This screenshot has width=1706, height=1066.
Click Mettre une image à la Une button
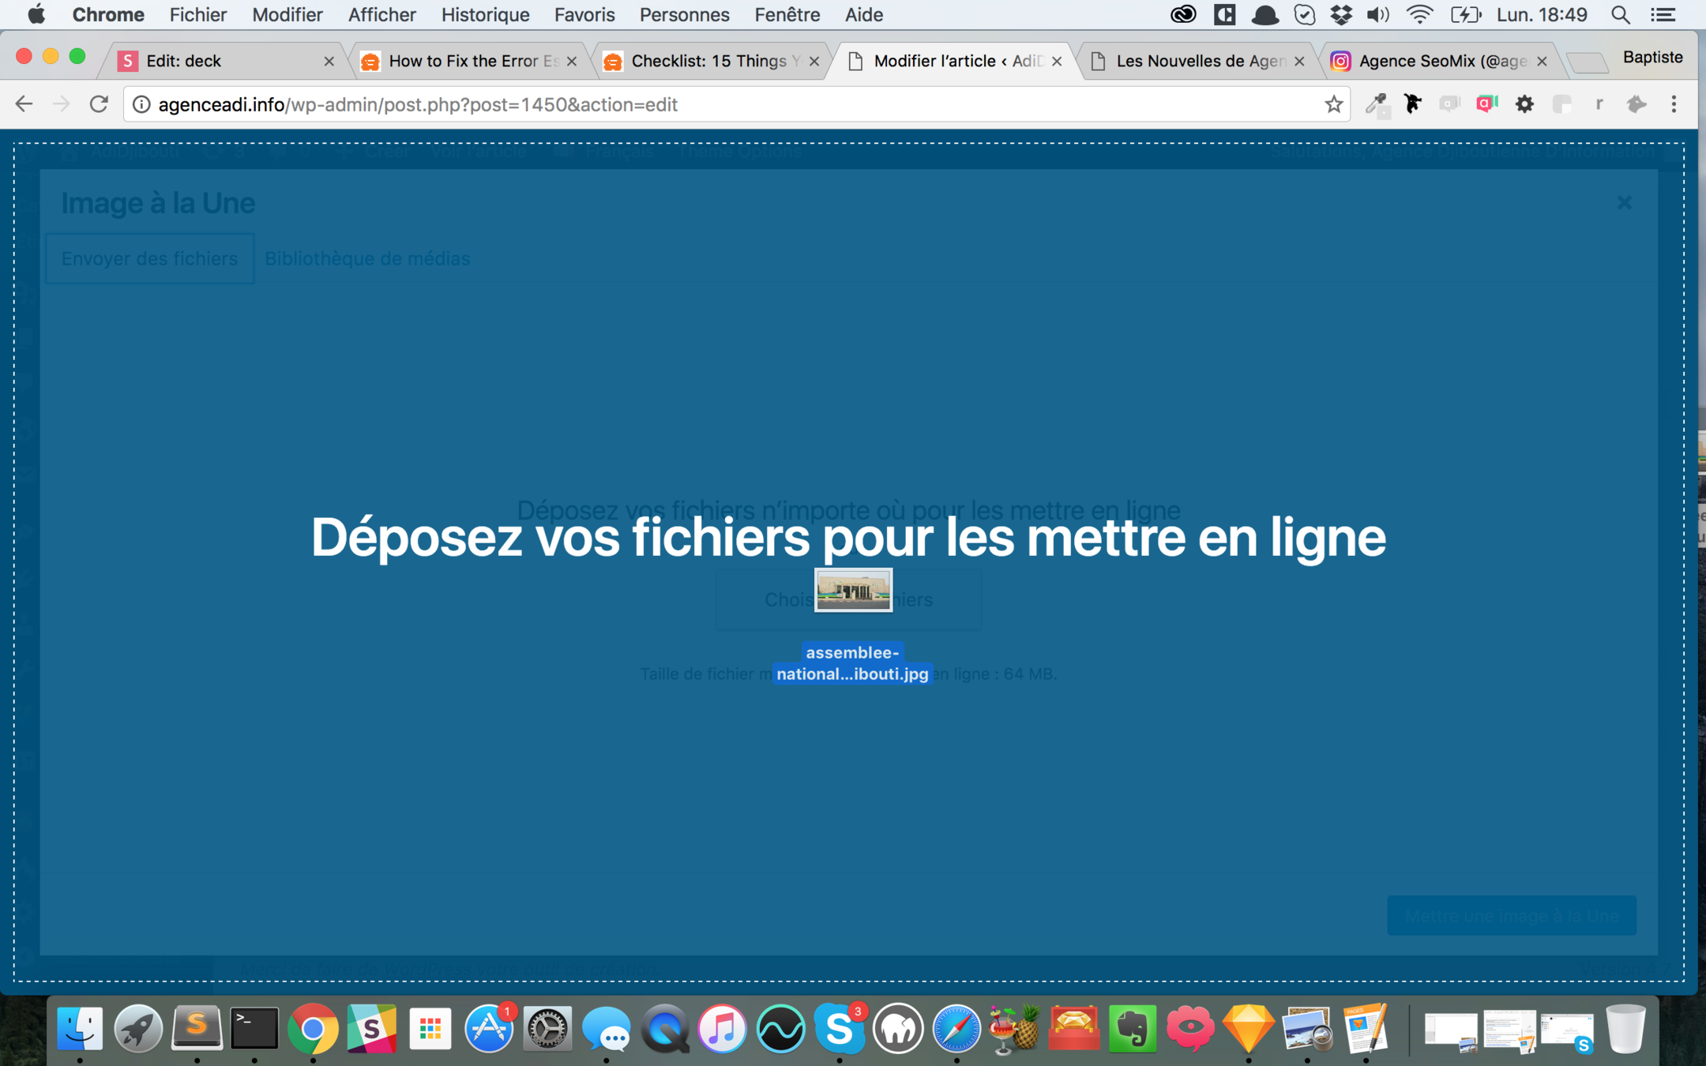(x=1511, y=916)
